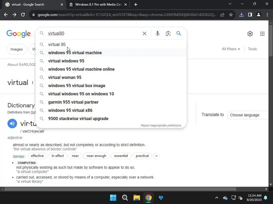Select 9500 stackwise virtual upgrade suggestion

pyautogui.click(x=111, y=118)
